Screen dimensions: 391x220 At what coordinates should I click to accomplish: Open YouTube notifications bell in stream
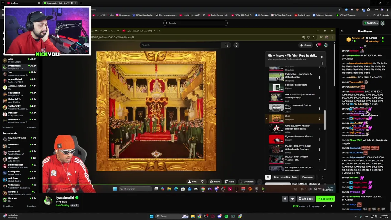pyautogui.click(x=318, y=45)
